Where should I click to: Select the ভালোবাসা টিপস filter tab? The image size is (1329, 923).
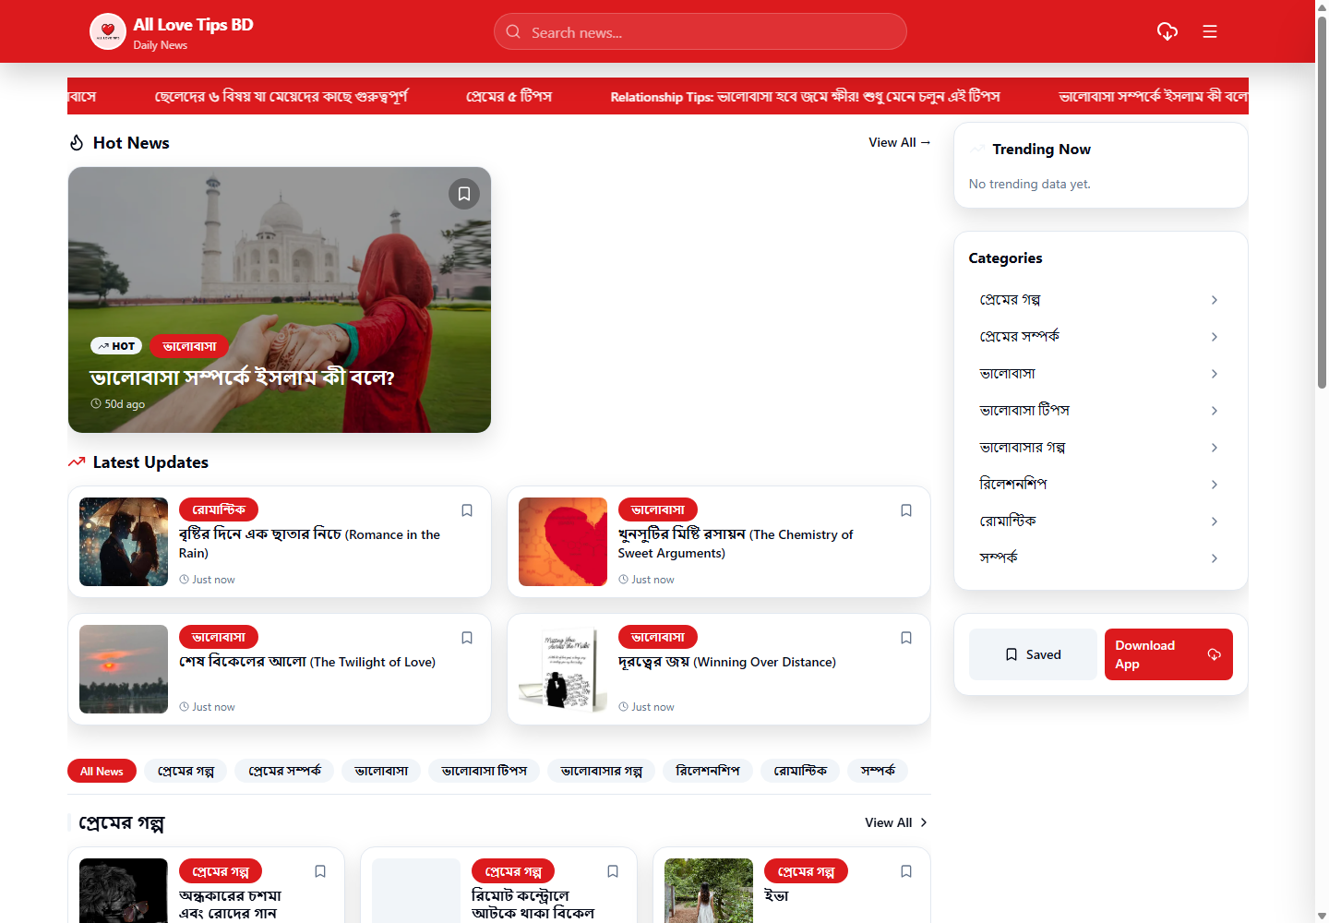click(x=485, y=771)
